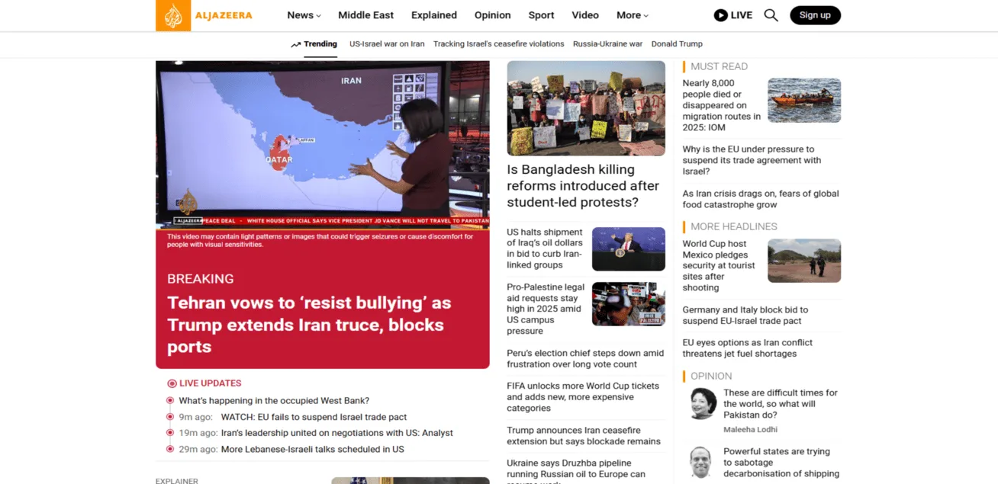Open headline Tehran vows to 'resist bullying'

point(309,325)
